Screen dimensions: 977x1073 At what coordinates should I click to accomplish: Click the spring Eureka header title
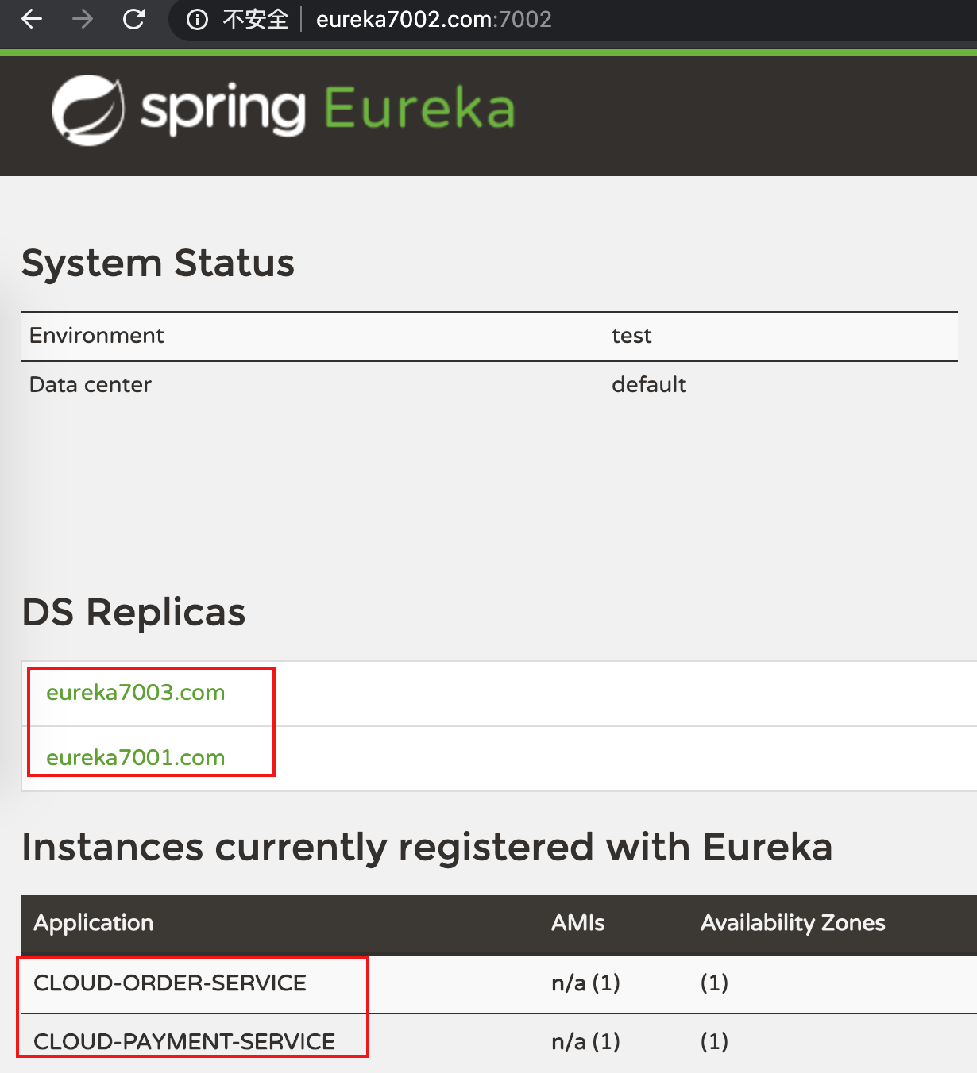click(x=327, y=110)
